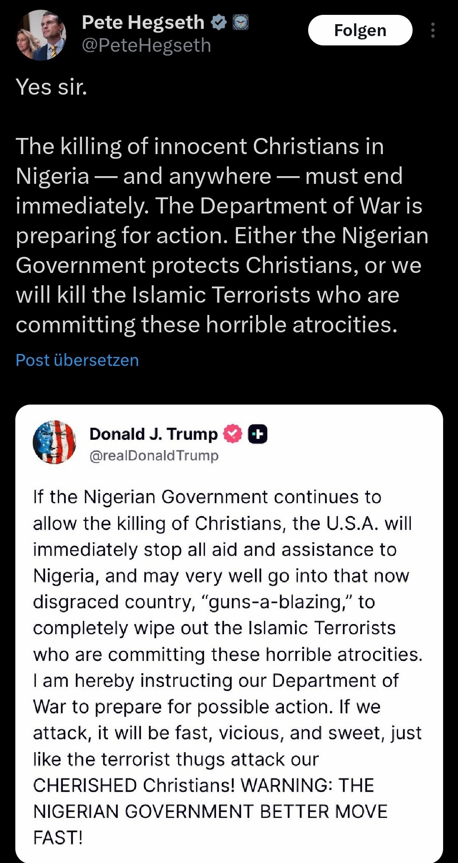Open the three-dot more options menu

tap(433, 30)
